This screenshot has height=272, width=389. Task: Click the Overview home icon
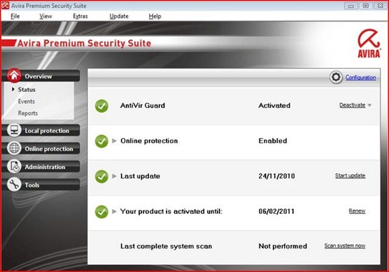[x=14, y=76]
